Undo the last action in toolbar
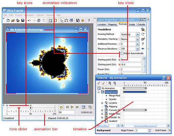This screenshot has height=136, width=174. click(x=29, y=20)
